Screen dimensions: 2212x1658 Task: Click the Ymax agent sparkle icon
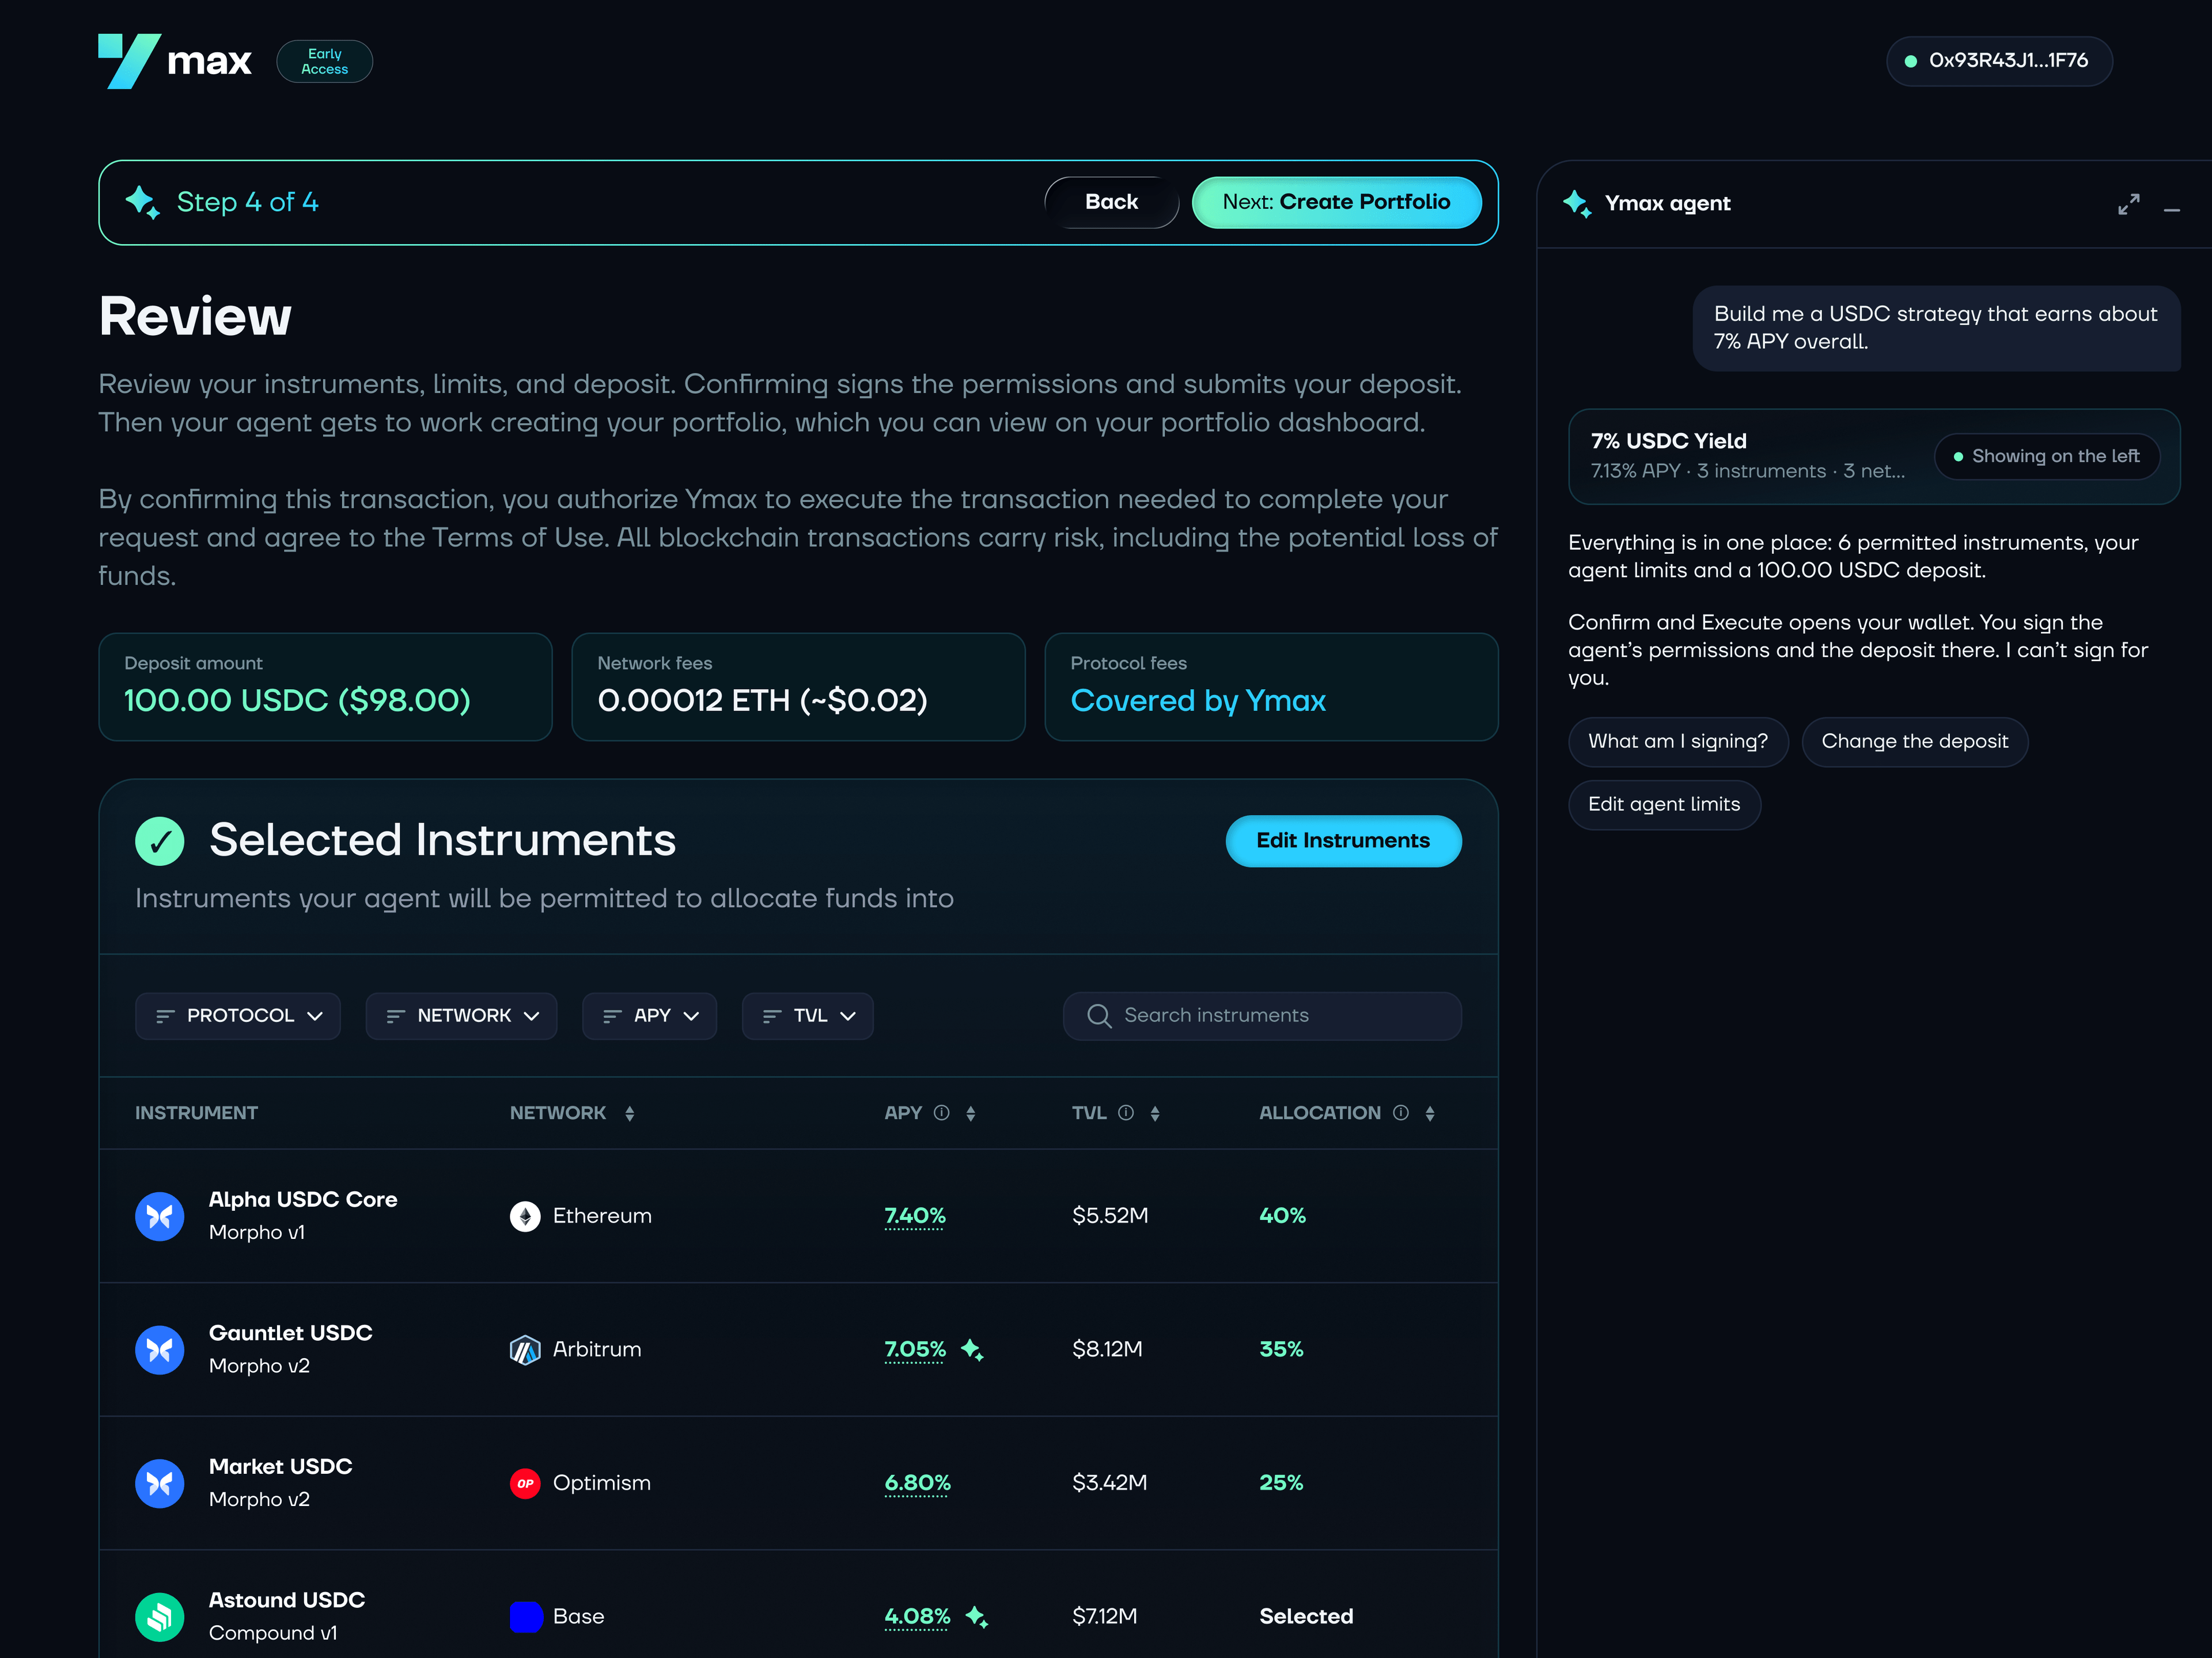click(1577, 203)
